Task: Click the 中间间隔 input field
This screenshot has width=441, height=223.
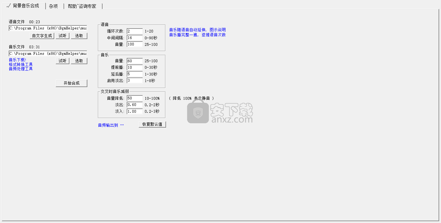Action: [135, 38]
